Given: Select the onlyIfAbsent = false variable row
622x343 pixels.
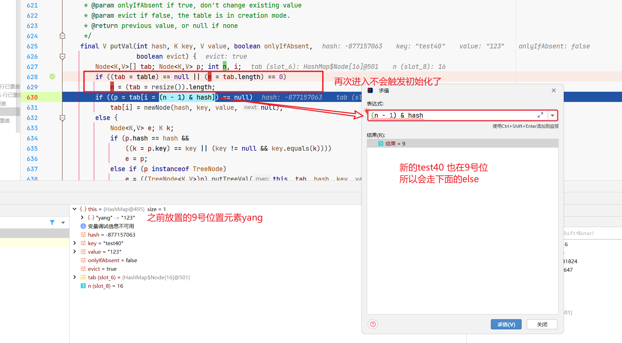Looking at the screenshot, I should (x=109, y=260).
